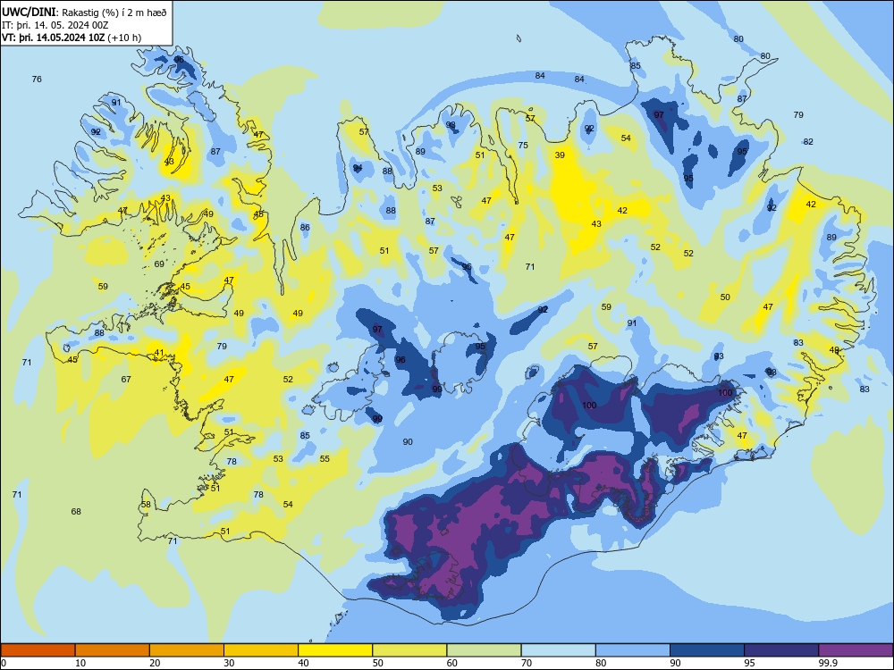The width and height of the screenshot is (894, 670).
Task: Click the humidity value '82' on the map
Action: pos(808,142)
